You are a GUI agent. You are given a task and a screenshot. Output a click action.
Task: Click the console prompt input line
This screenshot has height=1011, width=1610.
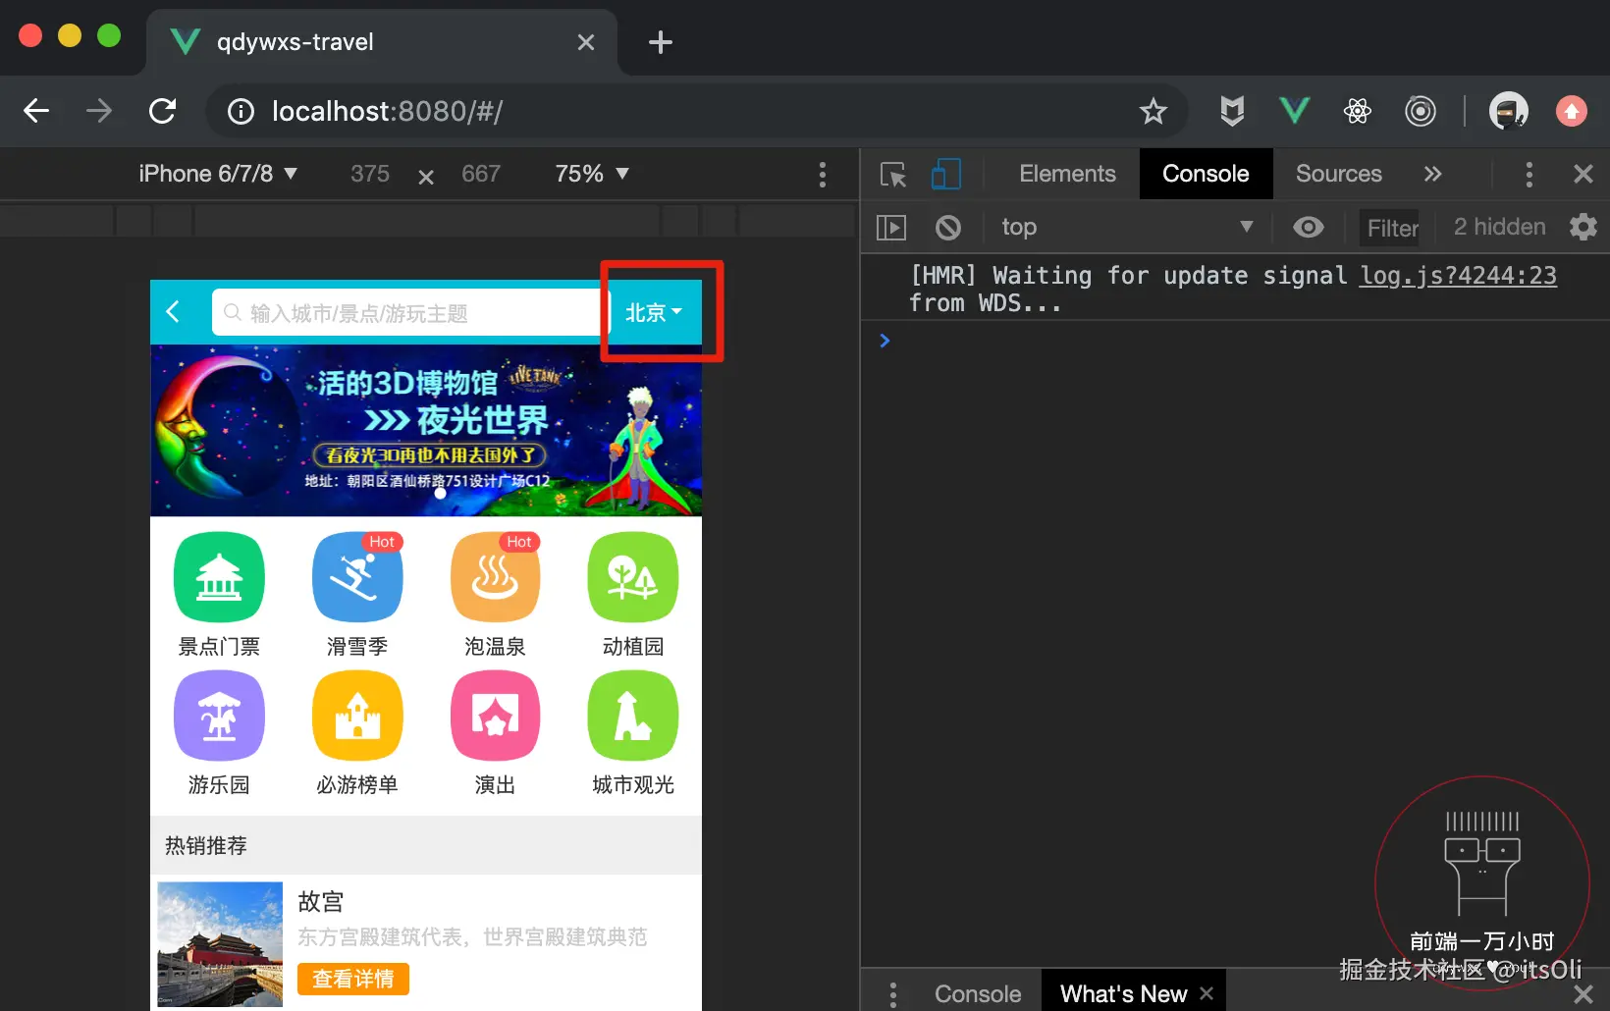click(x=1237, y=341)
